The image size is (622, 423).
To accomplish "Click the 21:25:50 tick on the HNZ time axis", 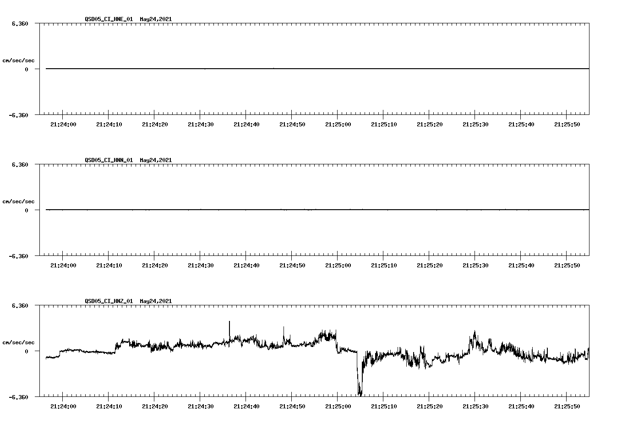I will click(x=567, y=405).
